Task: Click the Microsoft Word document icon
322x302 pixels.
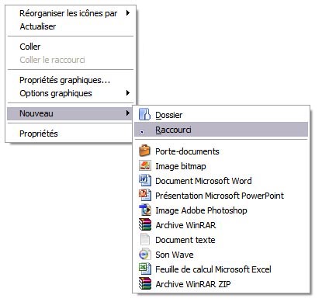Action: [x=144, y=180]
